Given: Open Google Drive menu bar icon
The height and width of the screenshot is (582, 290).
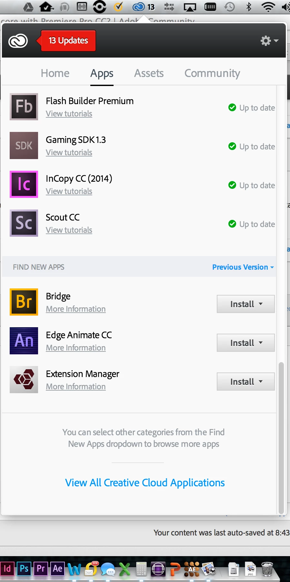Looking at the screenshot, I should pos(28,7).
